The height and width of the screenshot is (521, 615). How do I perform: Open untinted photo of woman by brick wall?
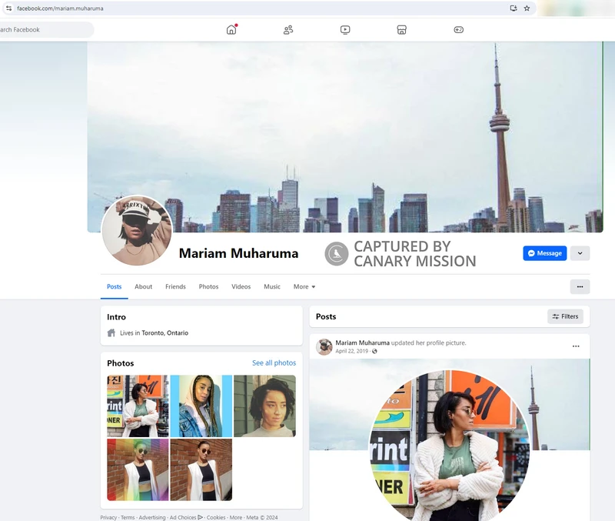coord(201,469)
